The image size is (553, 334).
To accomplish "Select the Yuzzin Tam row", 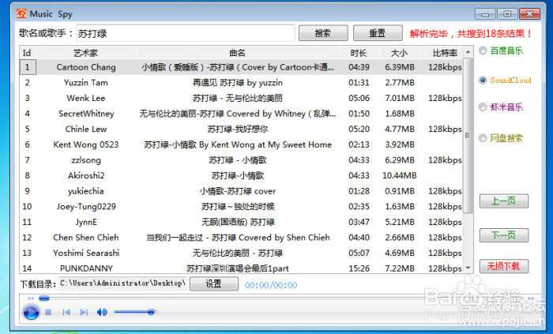I will pos(241,82).
